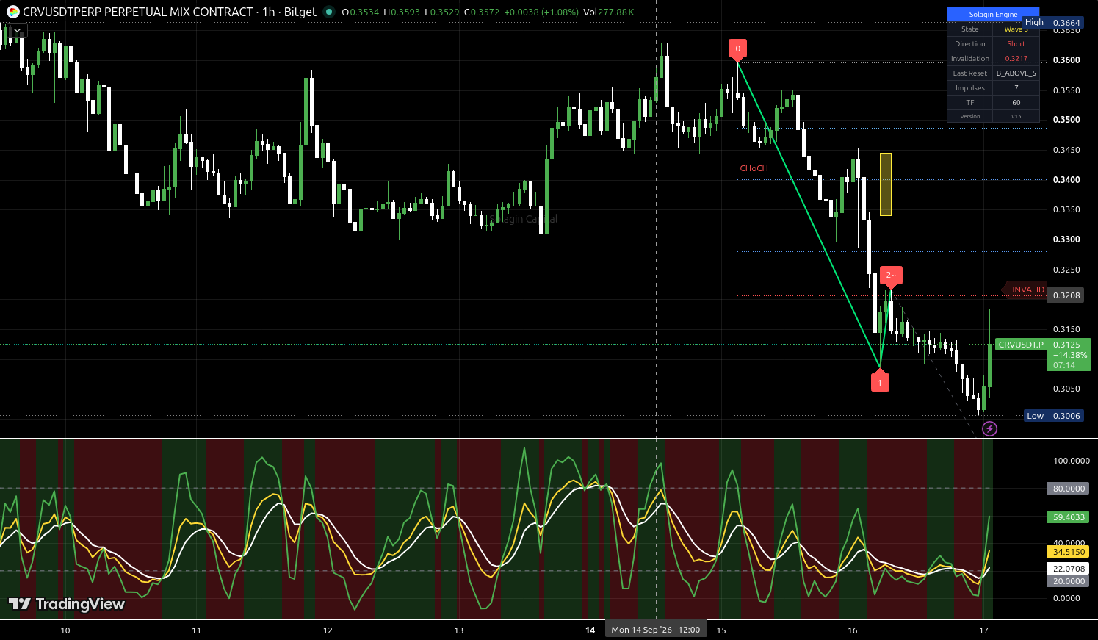Click the yellow oscillator value 34.5150

pos(1069,552)
